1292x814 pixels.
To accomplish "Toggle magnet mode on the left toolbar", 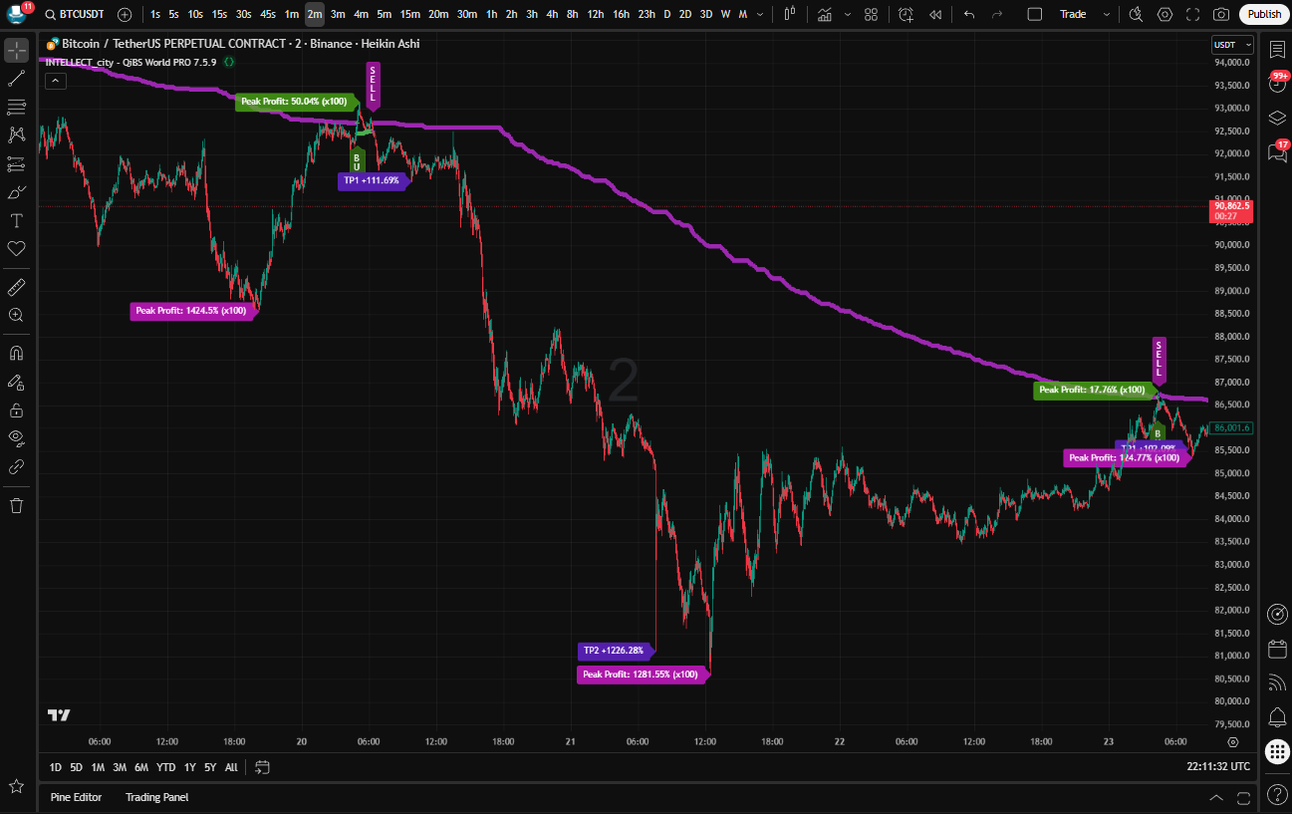I will point(16,353).
